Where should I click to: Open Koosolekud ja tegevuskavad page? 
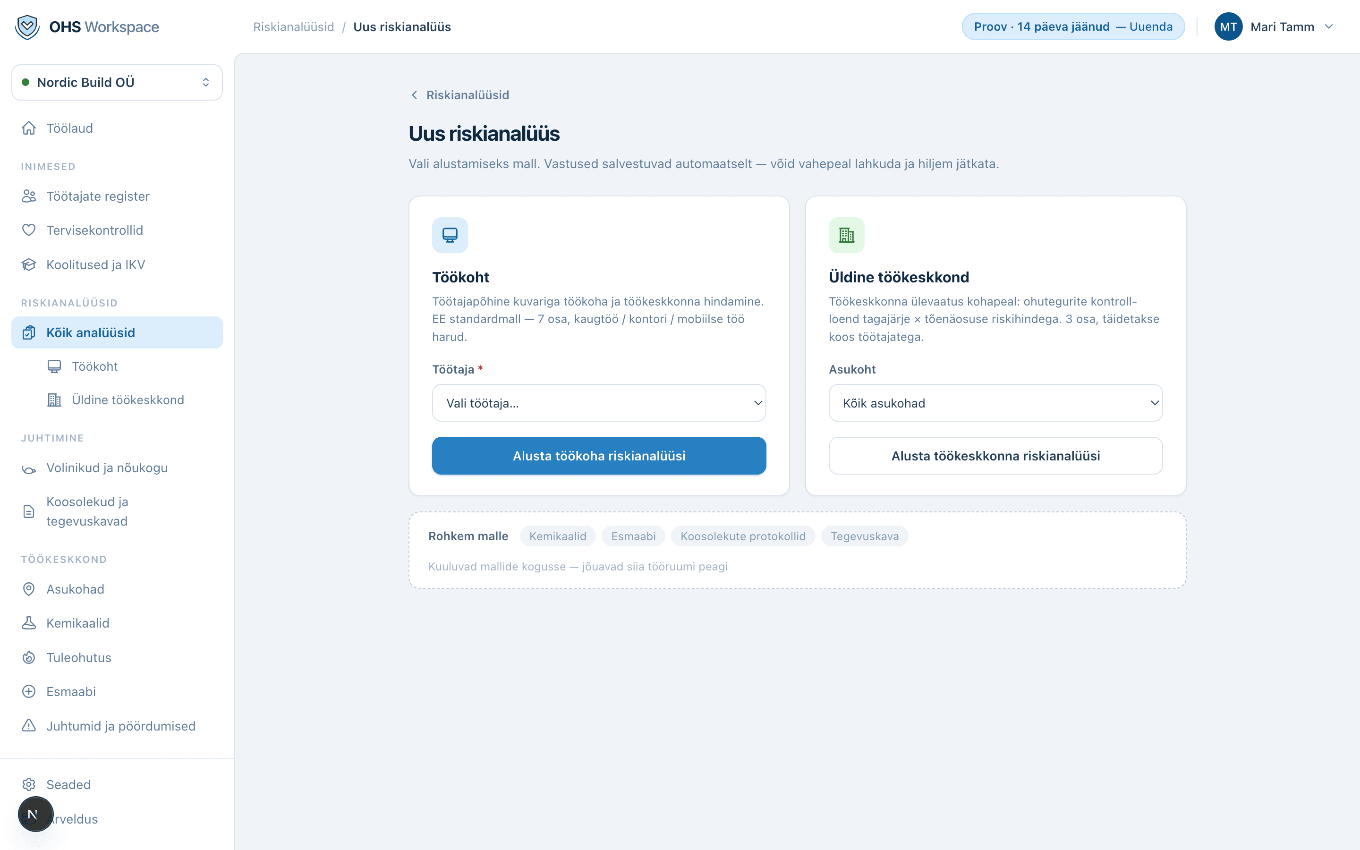point(117,511)
